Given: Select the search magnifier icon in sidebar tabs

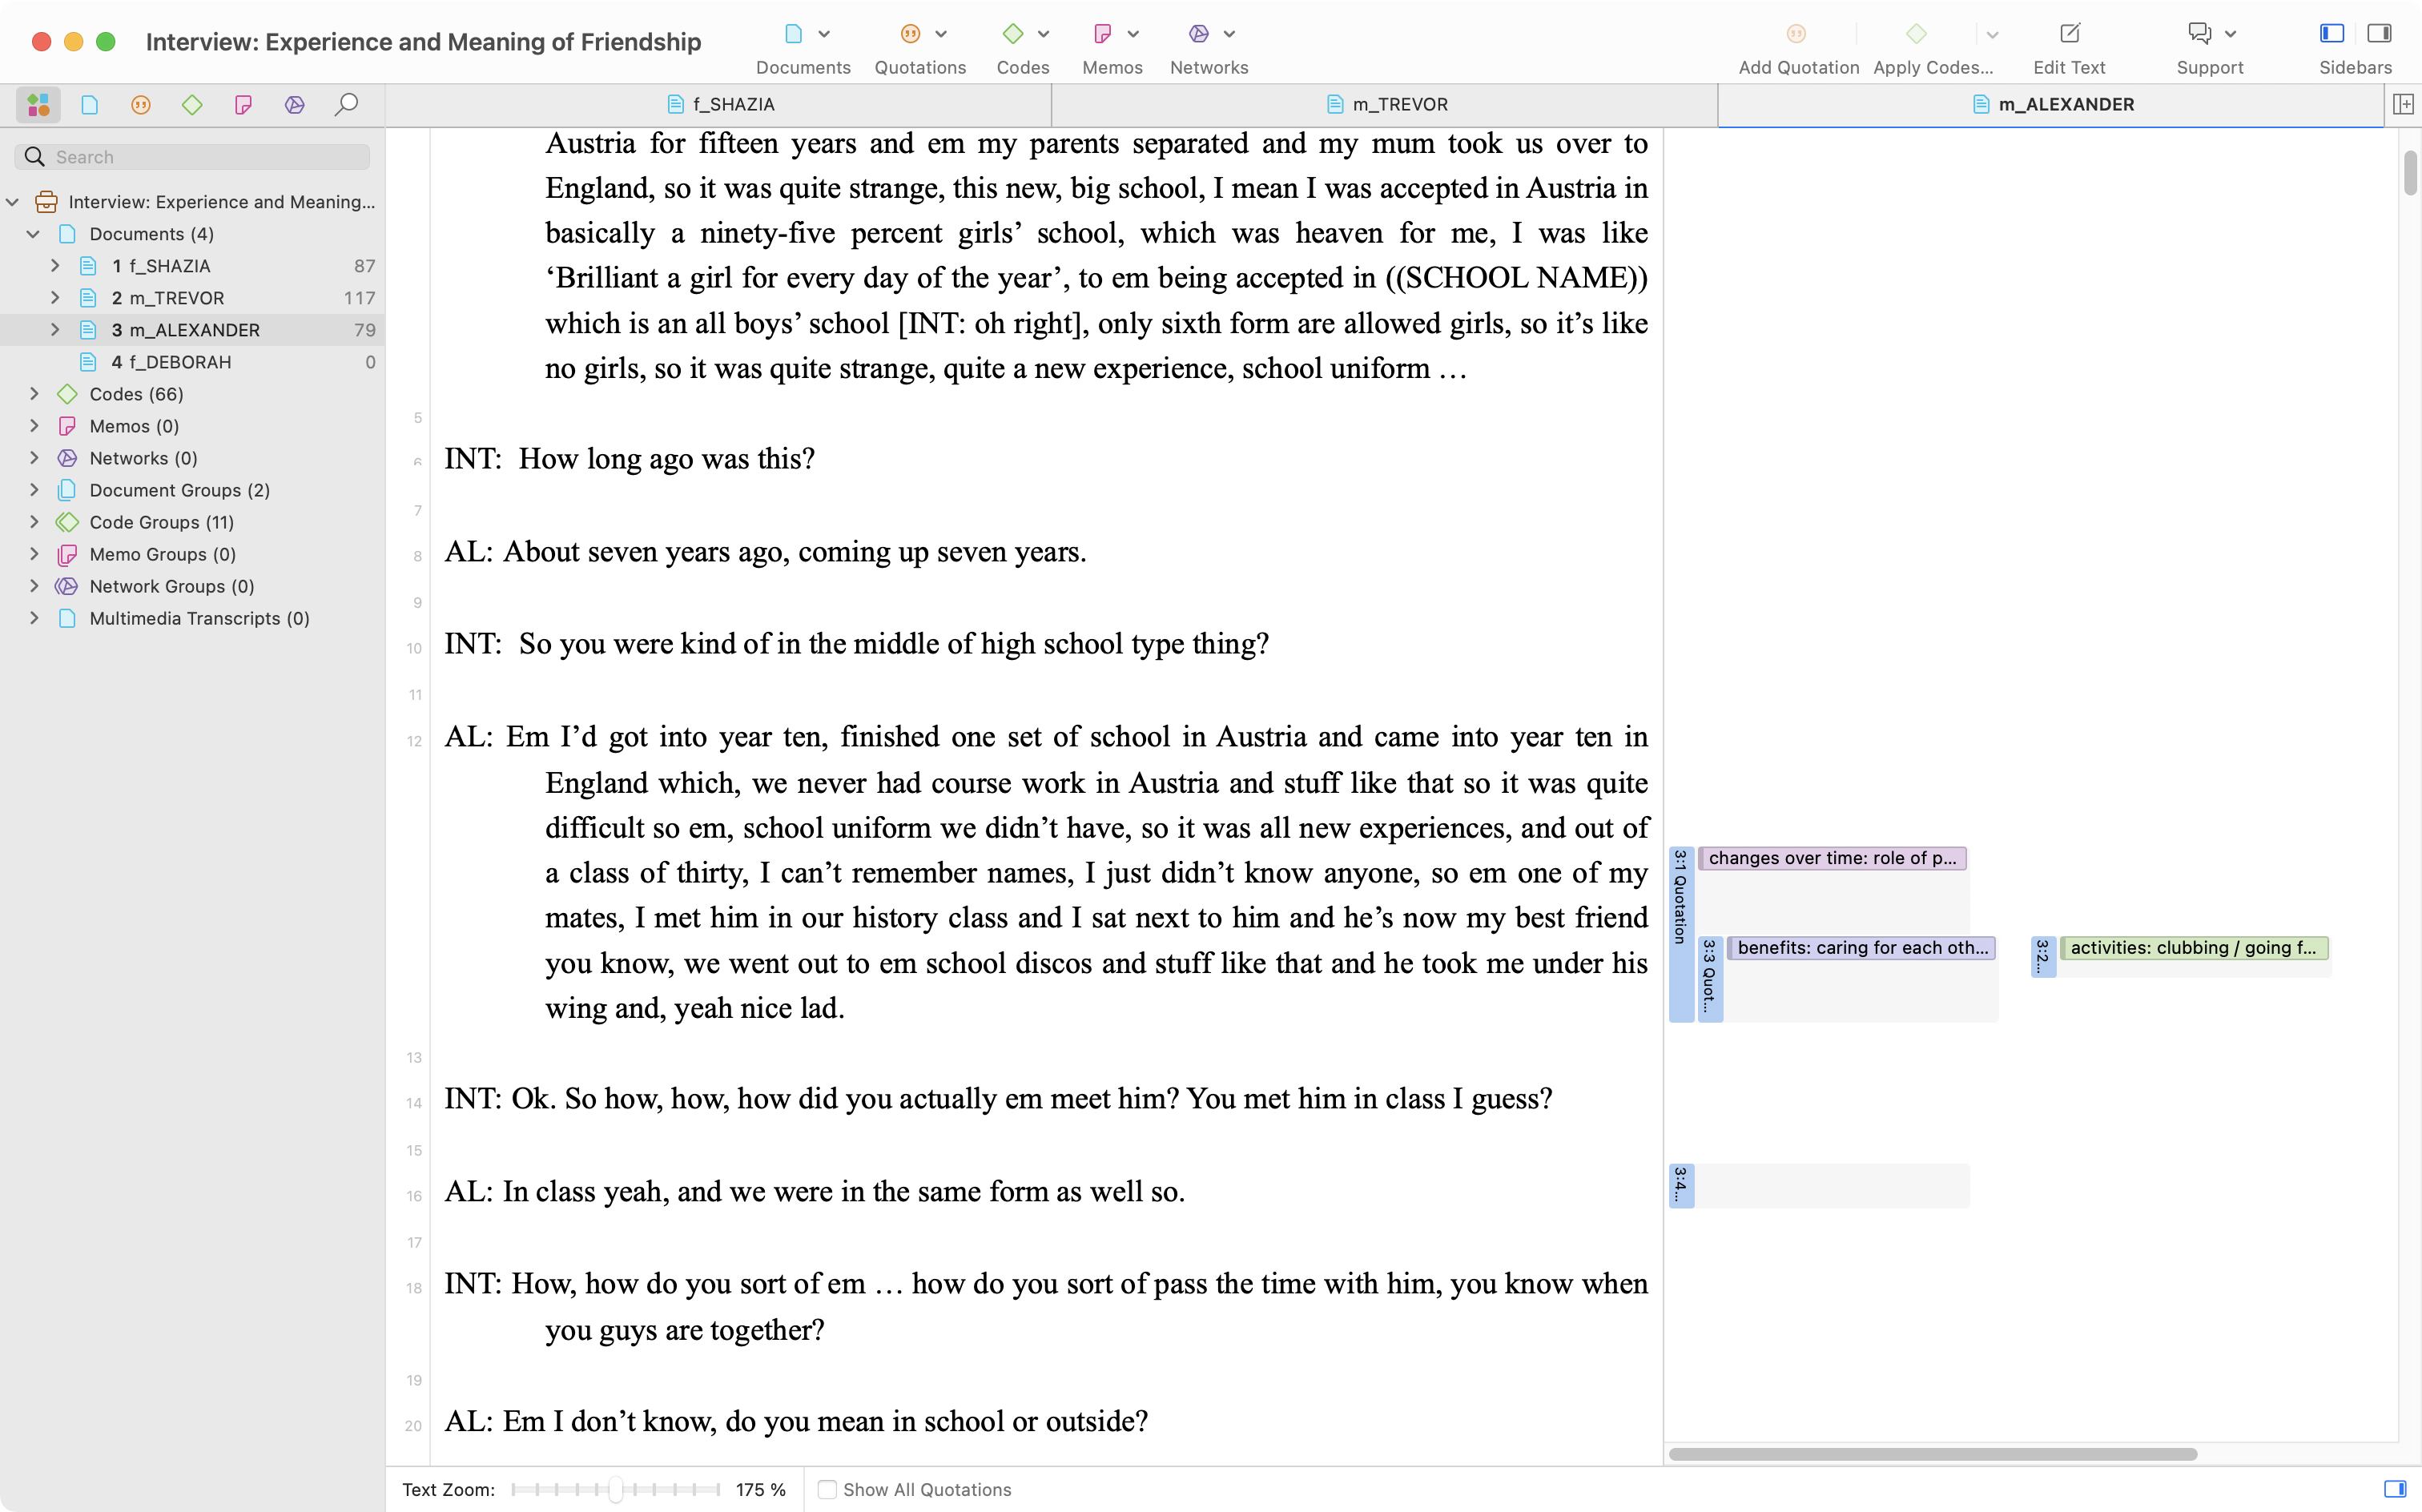Looking at the screenshot, I should [346, 105].
